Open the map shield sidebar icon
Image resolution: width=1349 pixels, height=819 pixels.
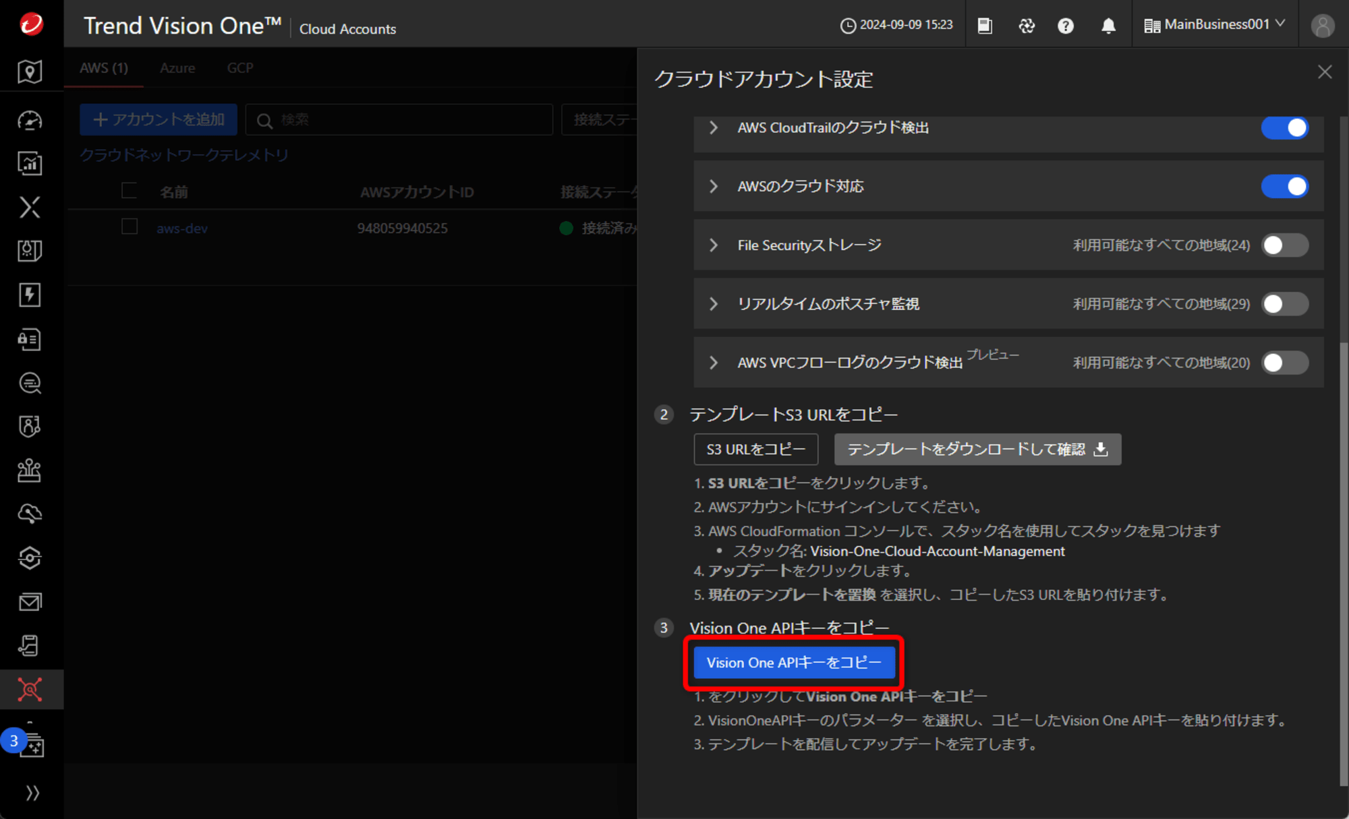click(x=30, y=71)
